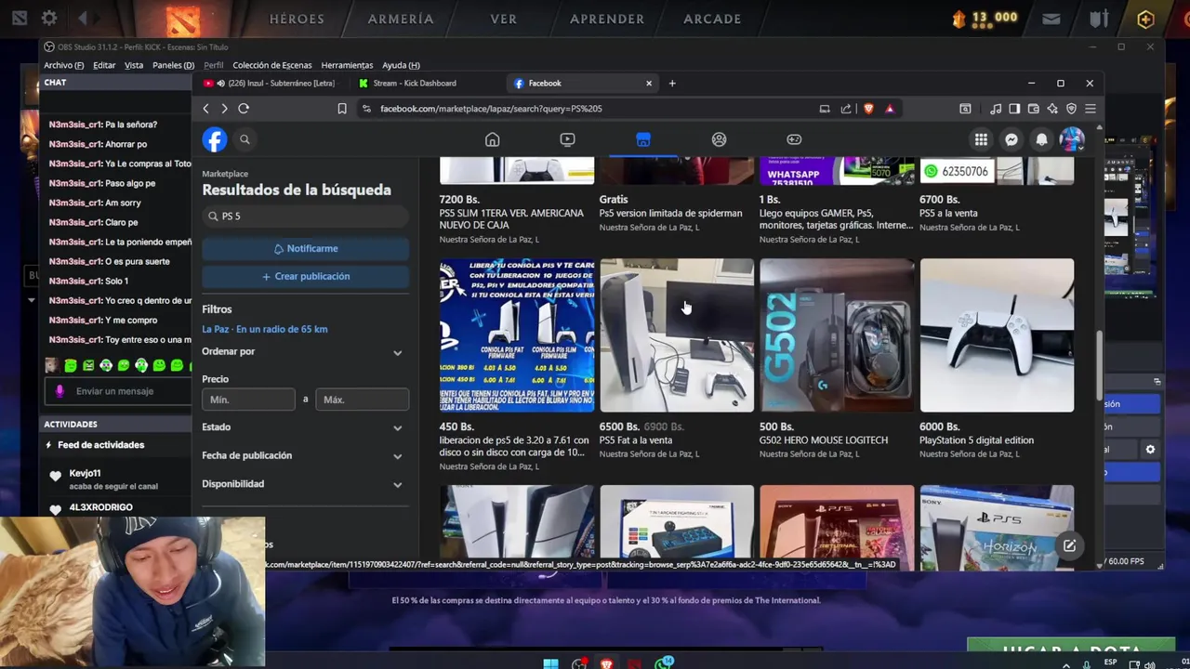Click the Crear publicación button
This screenshot has height=669, width=1190.
[305, 277]
